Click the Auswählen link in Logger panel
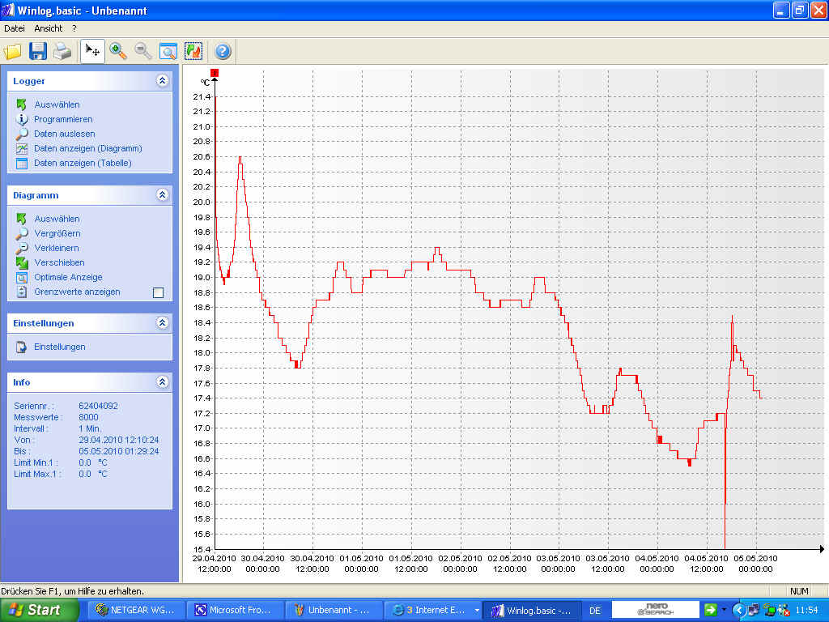 57,104
